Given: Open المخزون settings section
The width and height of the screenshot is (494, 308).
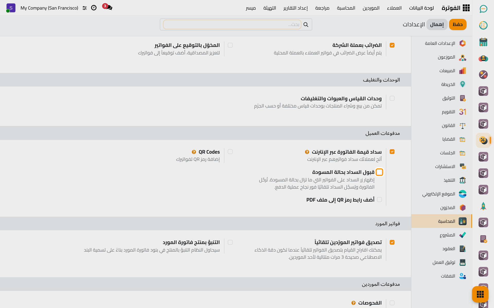Looking at the screenshot, I should tap(442, 208).
